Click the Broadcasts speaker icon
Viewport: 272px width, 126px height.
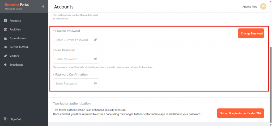(x=6, y=65)
